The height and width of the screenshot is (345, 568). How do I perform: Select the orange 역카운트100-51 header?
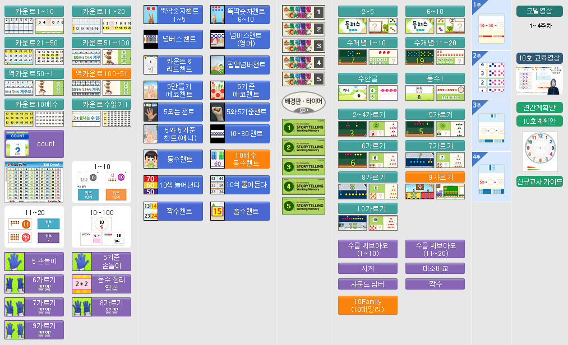coord(101,73)
